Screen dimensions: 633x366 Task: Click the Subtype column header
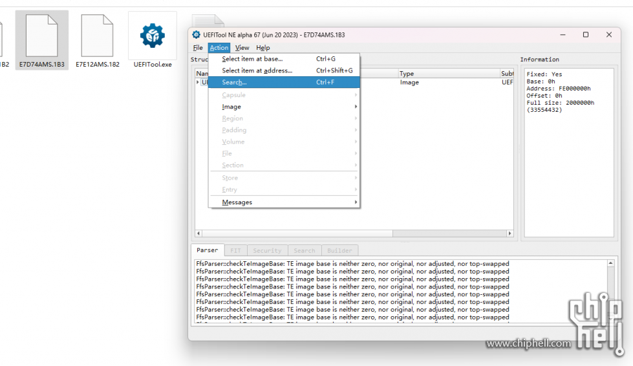(507, 74)
